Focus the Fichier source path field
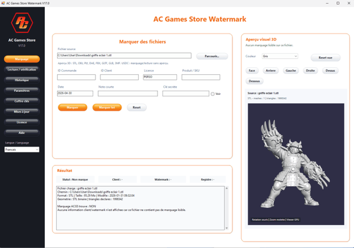354x248 pixels. point(124,55)
